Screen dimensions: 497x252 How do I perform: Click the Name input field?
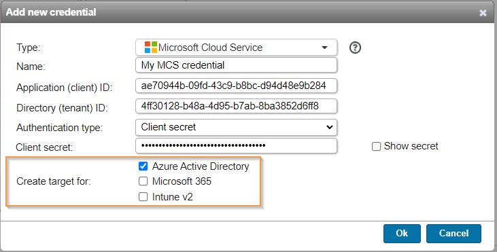[236, 65]
